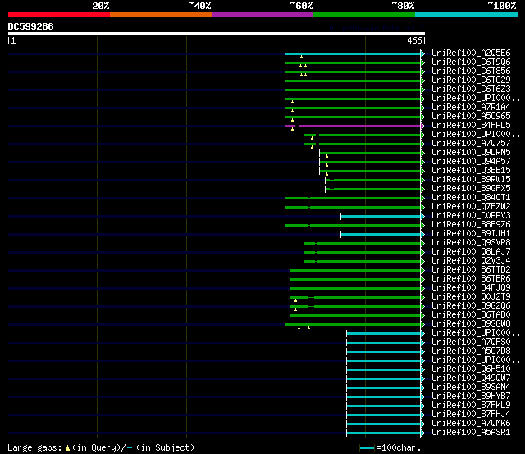Image resolution: width=525 pixels, height=454 pixels.
Task: Select the UniRef100_A7QMK6 row label
Action: pos(471,424)
